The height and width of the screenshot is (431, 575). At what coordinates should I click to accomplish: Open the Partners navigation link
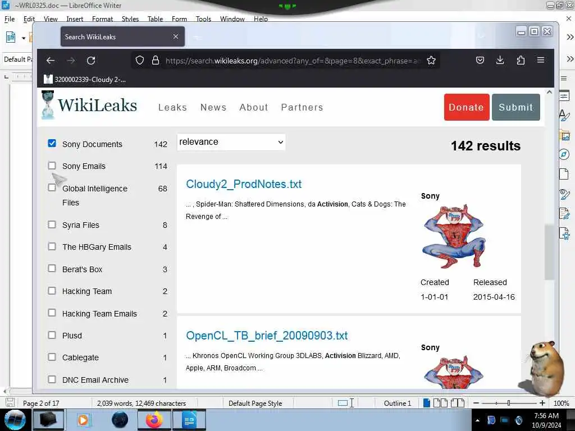coord(302,107)
